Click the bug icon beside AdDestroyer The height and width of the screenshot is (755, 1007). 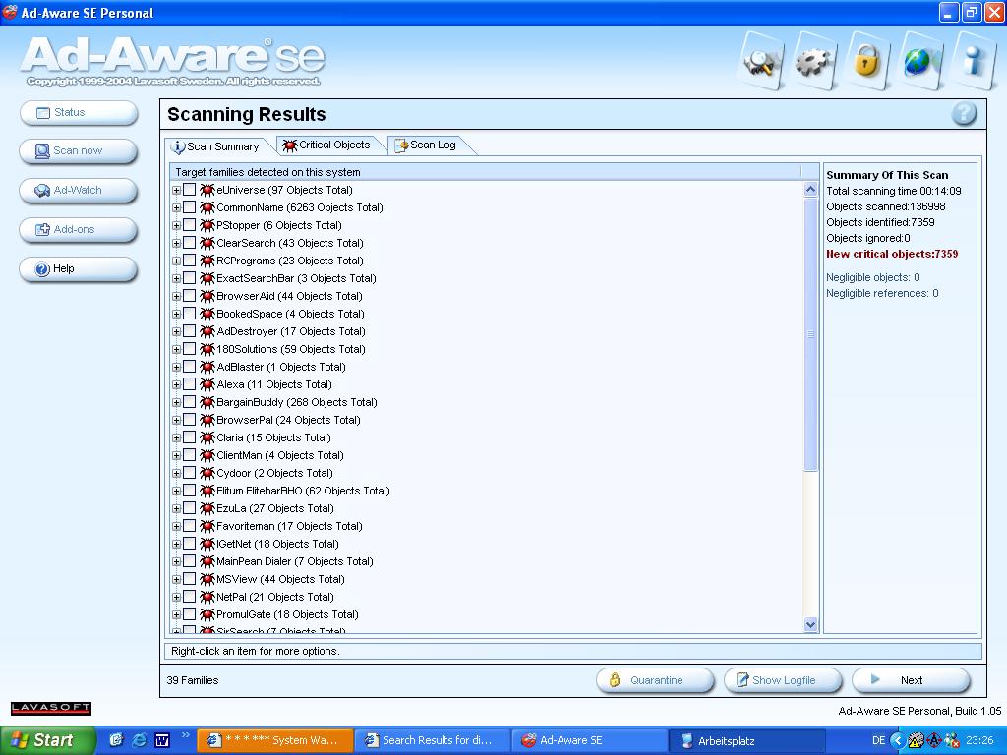tap(207, 331)
